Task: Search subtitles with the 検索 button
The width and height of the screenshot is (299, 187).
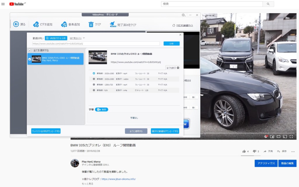Action: [x=101, y=110]
